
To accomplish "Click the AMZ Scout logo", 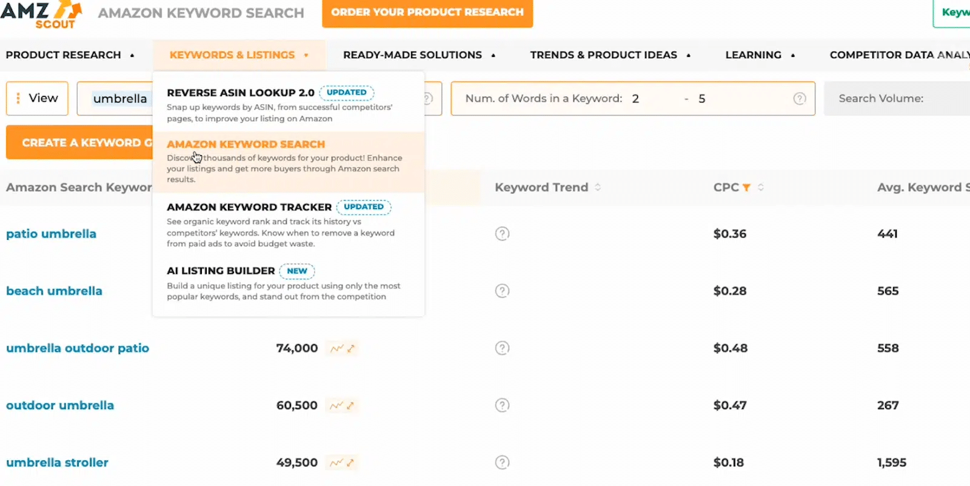I will click(41, 15).
